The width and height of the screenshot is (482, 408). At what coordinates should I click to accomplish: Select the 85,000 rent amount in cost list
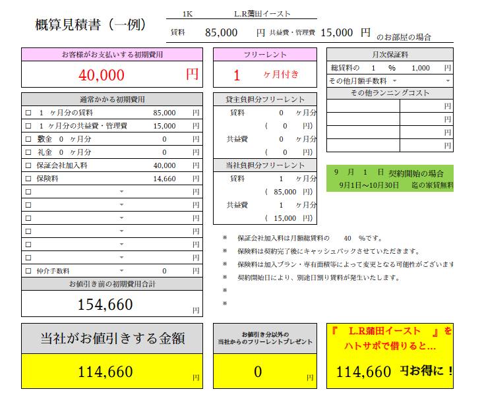164,113
